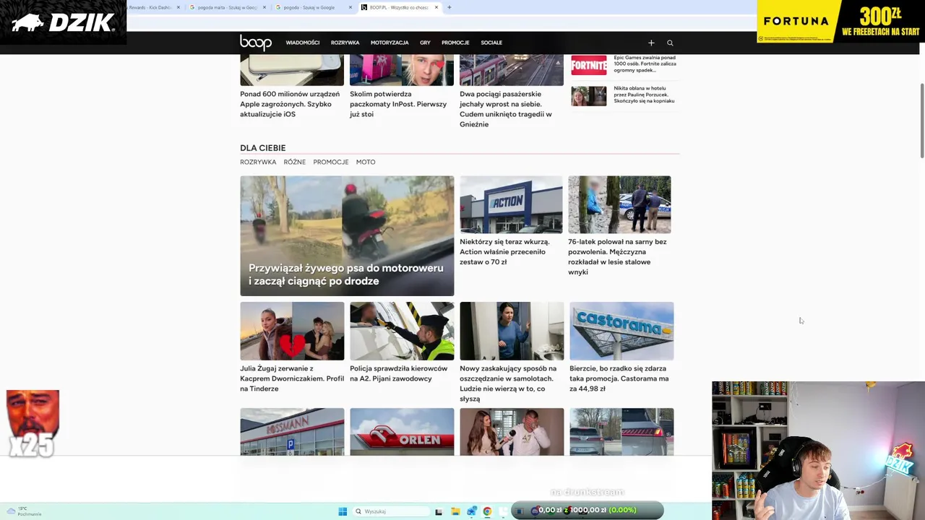Open Epic Games Fortnite layoffs article
This screenshot has height=520, width=925.
(x=645, y=64)
